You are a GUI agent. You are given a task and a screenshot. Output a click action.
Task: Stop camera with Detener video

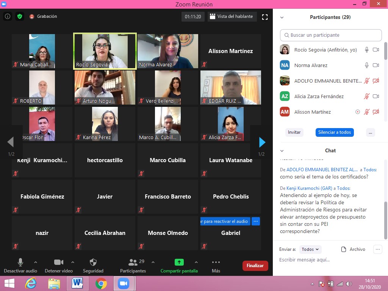click(x=59, y=266)
